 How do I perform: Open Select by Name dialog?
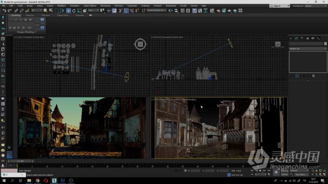[51, 11]
